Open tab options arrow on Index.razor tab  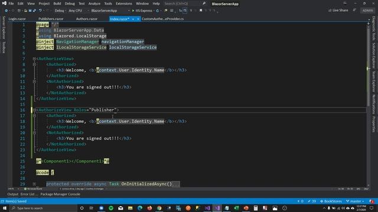133,19
